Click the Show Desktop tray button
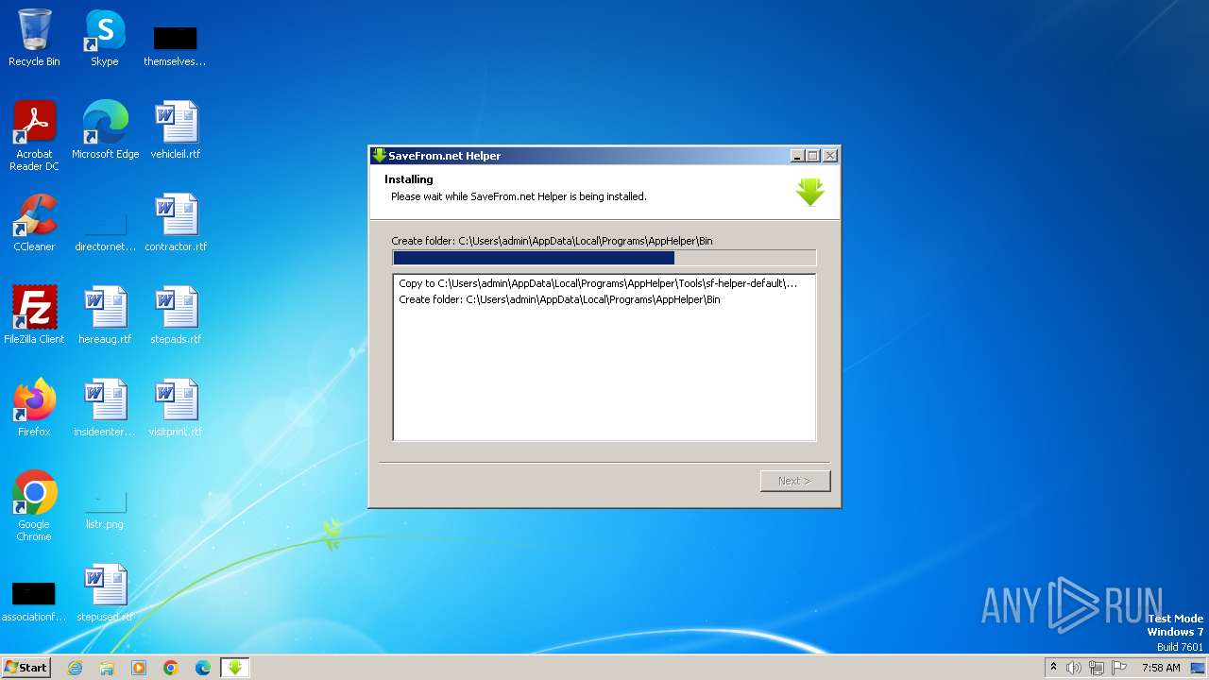Screen dimensions: 1209x680 point(1198,668)
